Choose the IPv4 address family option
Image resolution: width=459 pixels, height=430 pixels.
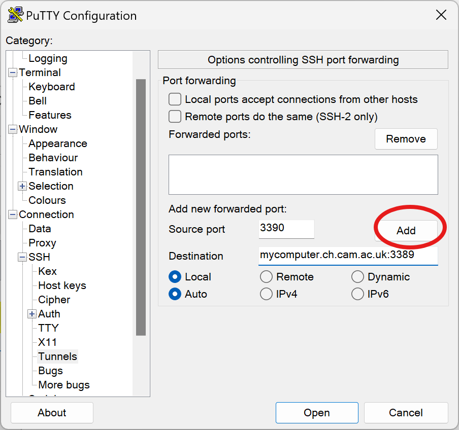point(267,294)
